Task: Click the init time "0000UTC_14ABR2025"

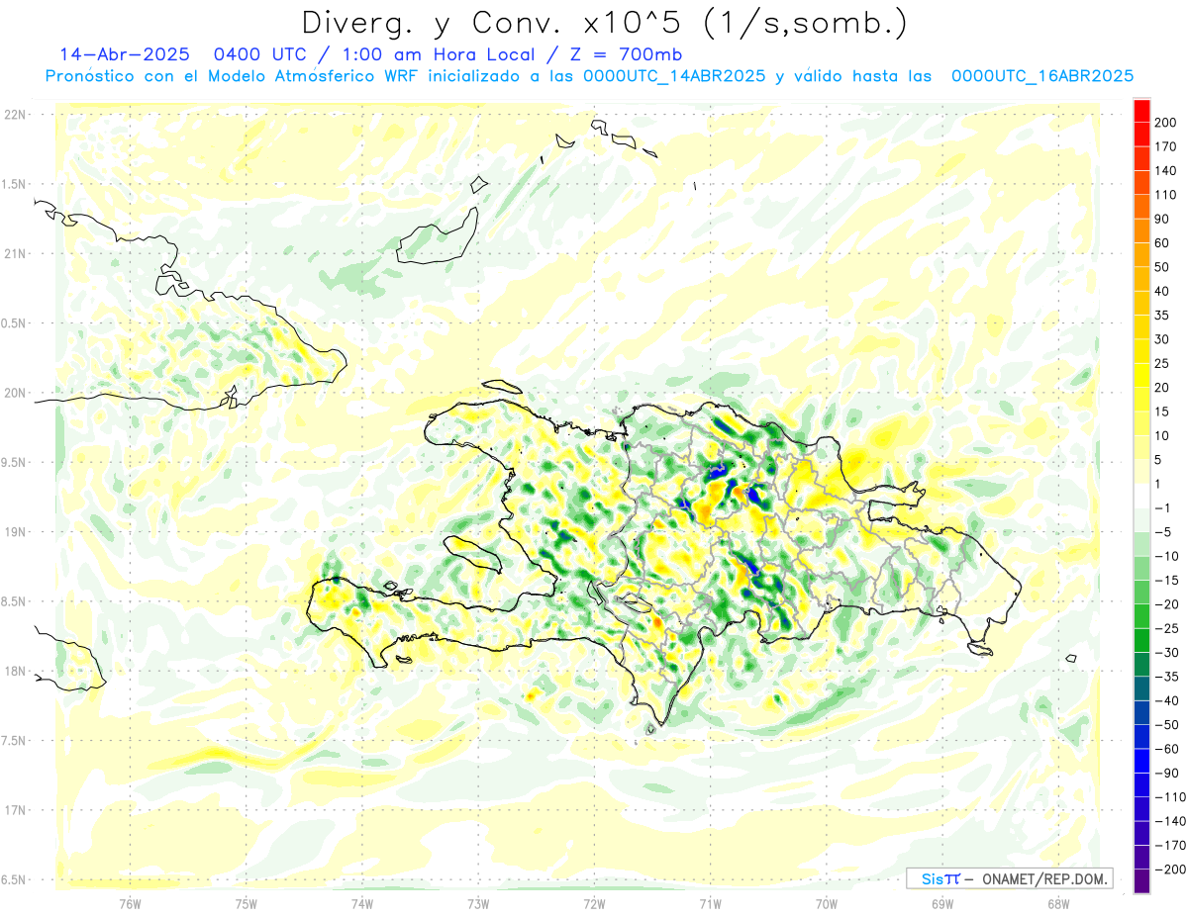Action: (x=674, y=75)
